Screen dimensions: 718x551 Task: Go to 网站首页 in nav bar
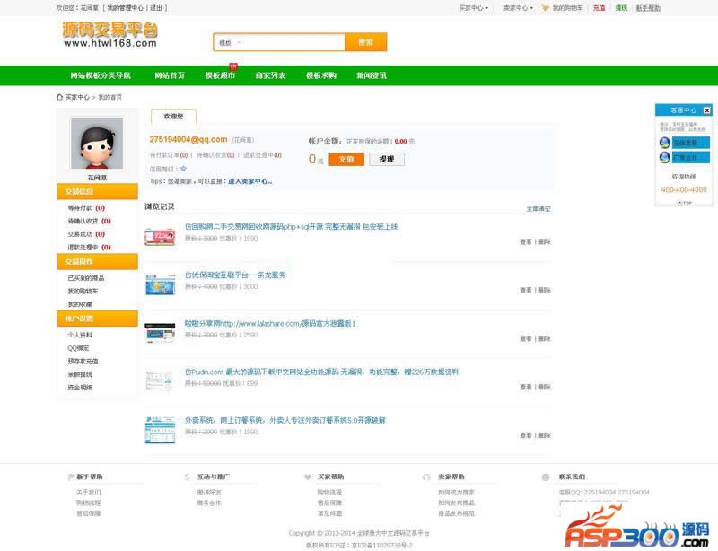pyautogui.click(x=170, y=75)
